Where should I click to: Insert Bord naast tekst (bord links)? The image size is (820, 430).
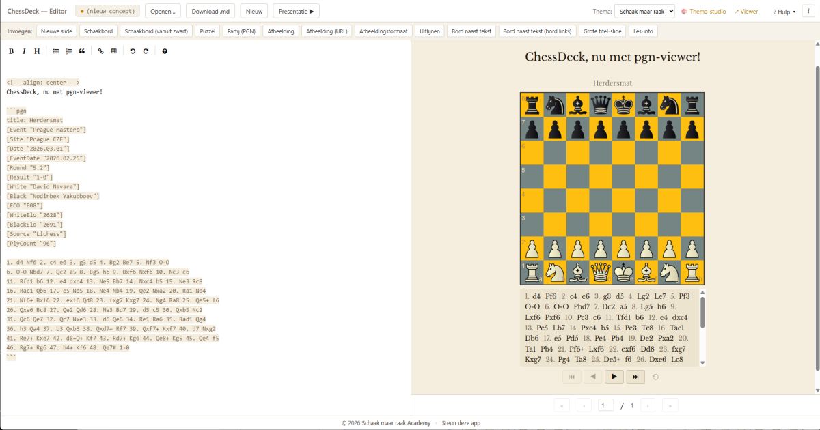(x=537, y=31)
